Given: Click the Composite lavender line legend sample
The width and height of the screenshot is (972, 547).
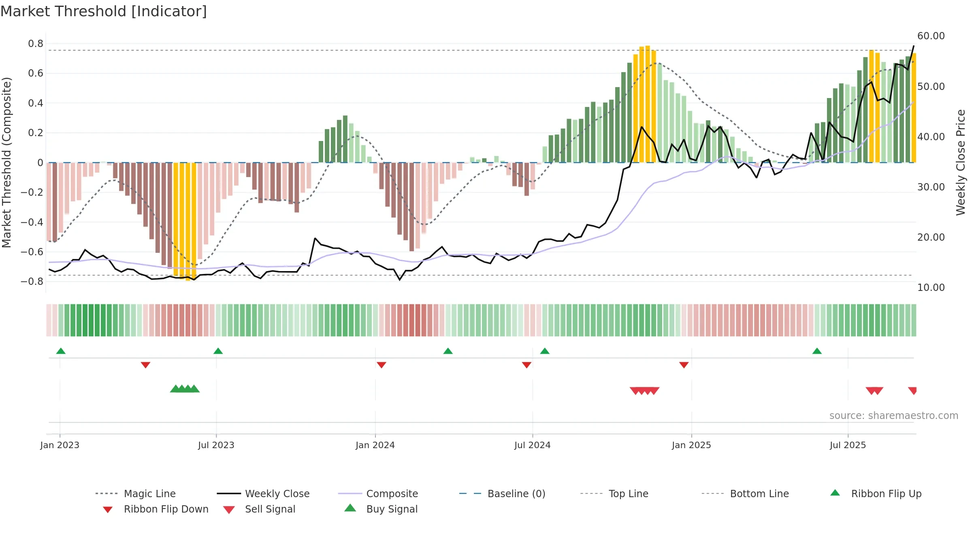Looking at the screenshot, I should pos(350,494).
